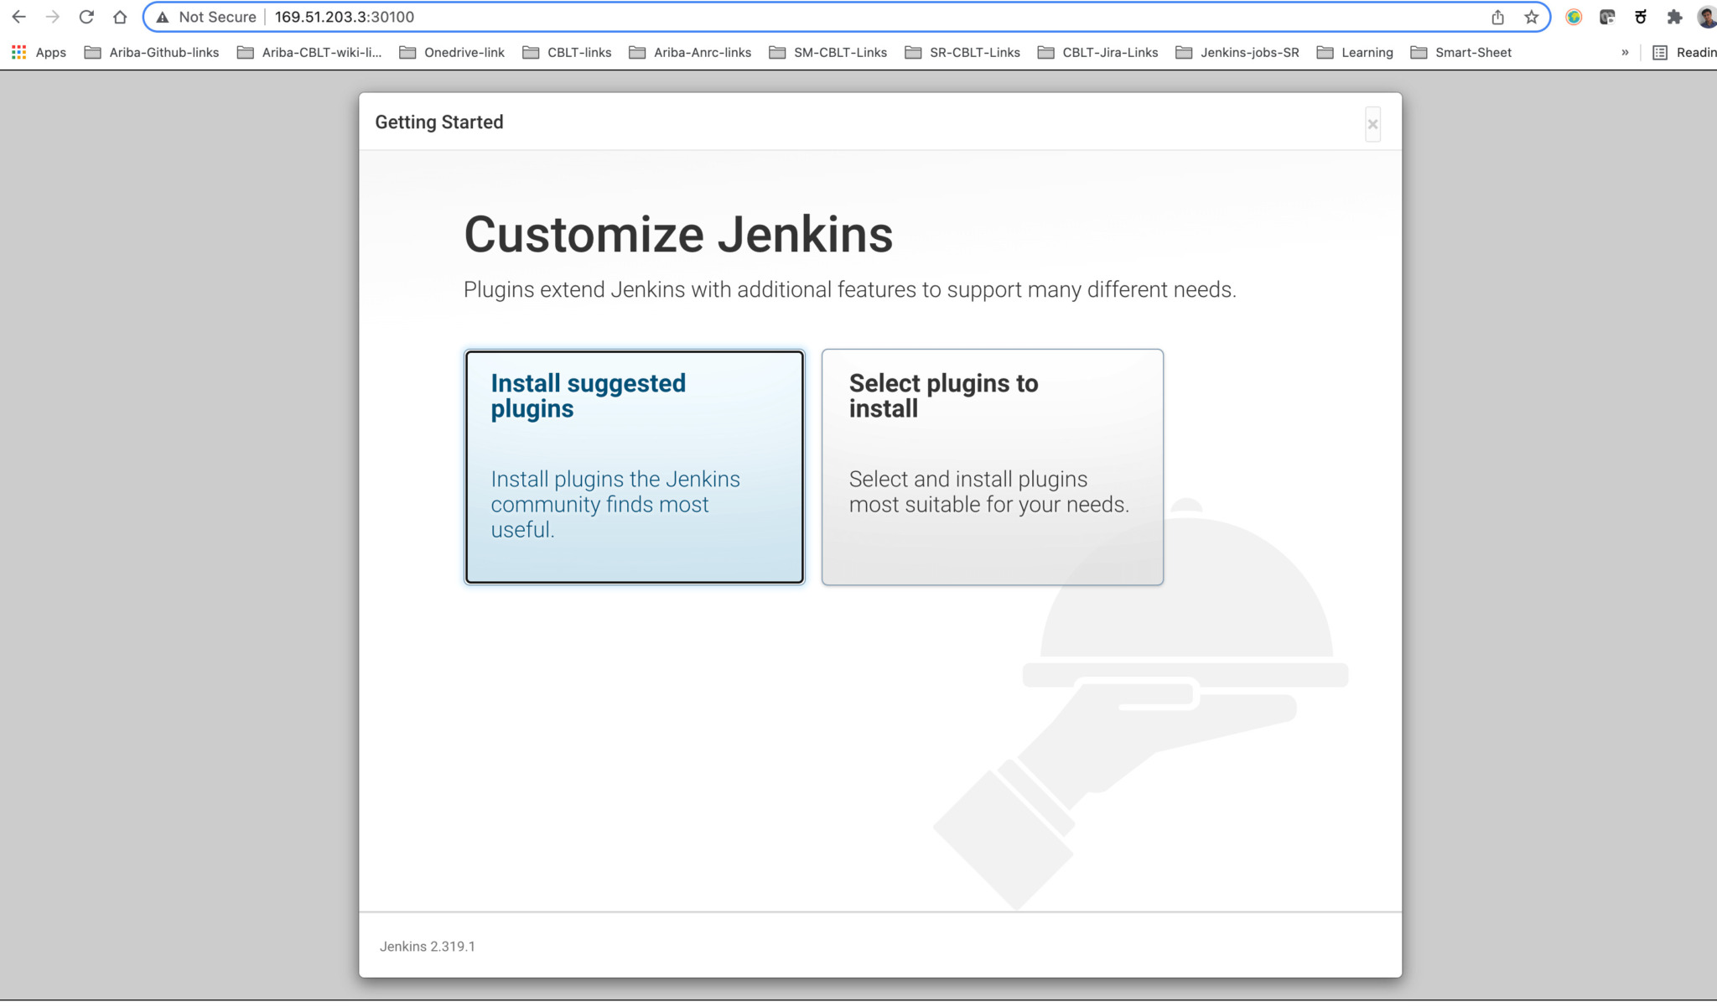
Task: Click the browser home icon
Action: tap(119, 16)
